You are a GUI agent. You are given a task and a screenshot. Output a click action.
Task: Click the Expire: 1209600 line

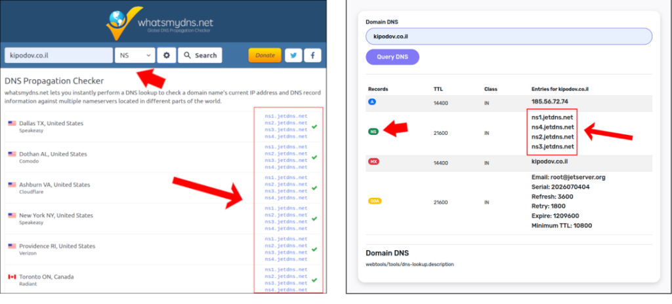click(555, 216)
